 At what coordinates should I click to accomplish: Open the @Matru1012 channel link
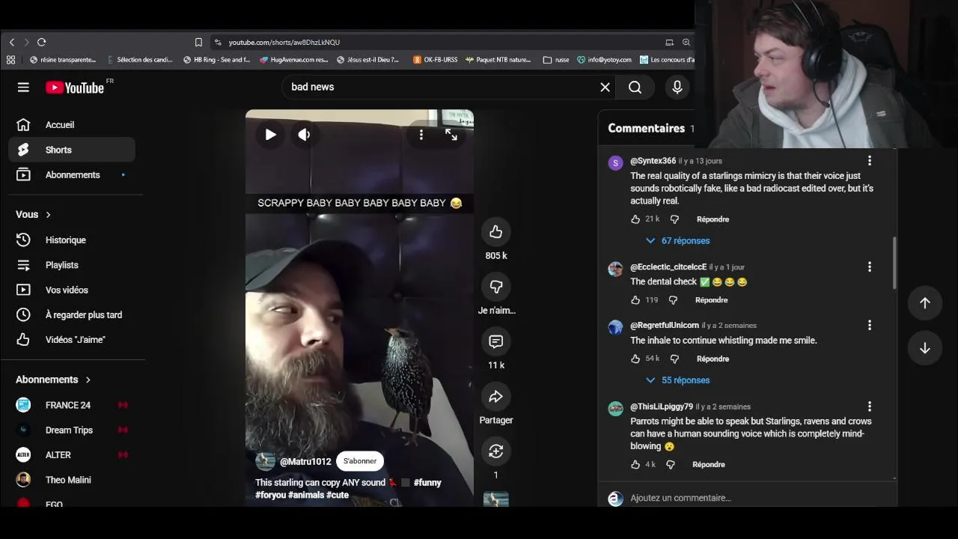click(x=305, y=462)
